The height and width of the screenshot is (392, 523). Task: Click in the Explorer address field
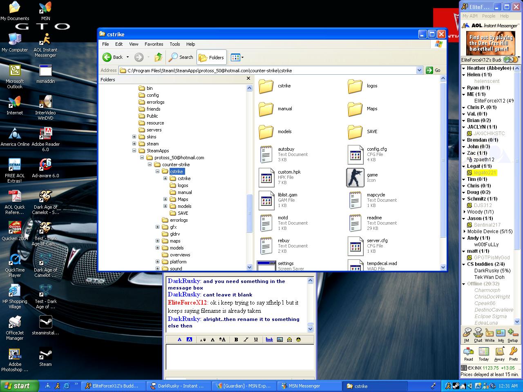pos(267,70)
